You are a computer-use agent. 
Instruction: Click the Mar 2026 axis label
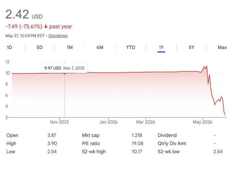click(146, 122)
